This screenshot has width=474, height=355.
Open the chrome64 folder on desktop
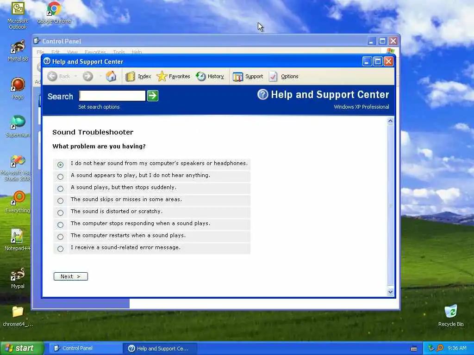[x=18, y=316]
